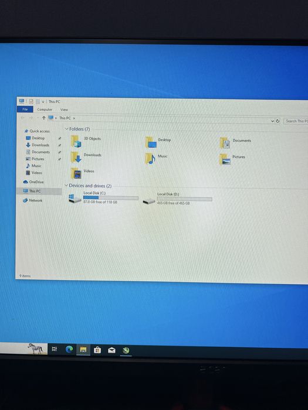308x410 pixels.
Task: Open Microsoft Store from the taskbar
Action: tap(97, 350)
